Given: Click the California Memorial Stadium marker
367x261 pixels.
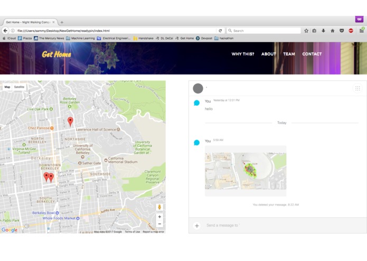Looking at the screenshot, I should coord(106,160).
